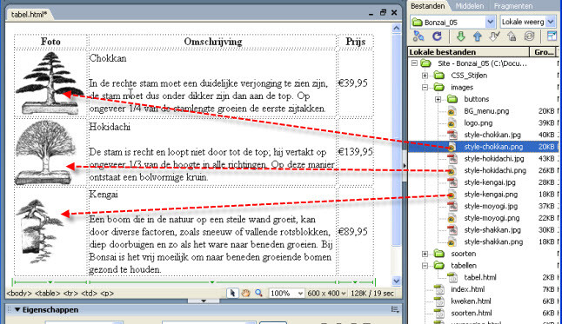Select the Hand tool in status bar
This screenshot has height=324, width=562.
(x=245, y=294)
